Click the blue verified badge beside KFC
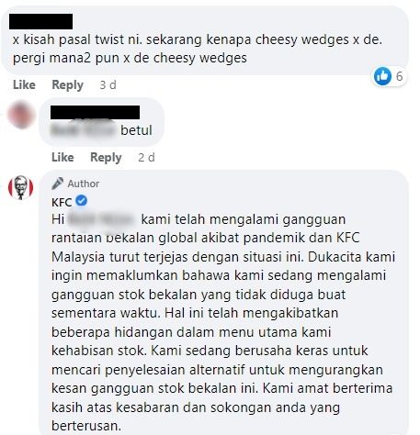The height and width of the screenshot is (435, 420). click(x=82, y=201)
